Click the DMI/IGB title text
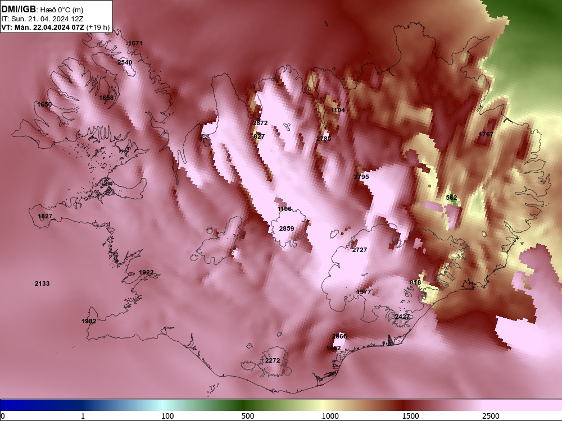Viewport: 562px width, 421px height. [x=19, y=10]
